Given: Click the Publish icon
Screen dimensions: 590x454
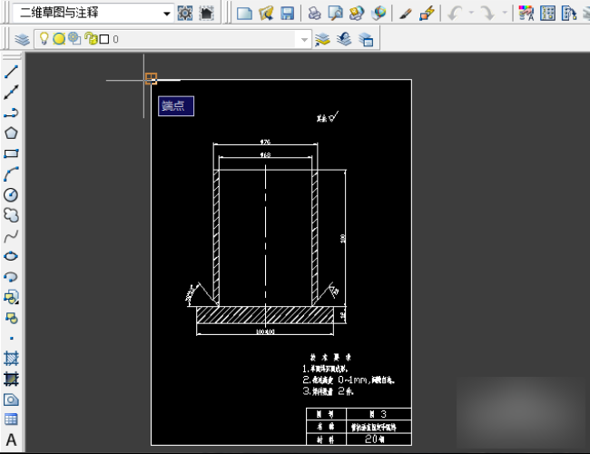Looking at the screenshot, I should click(357, 14).
